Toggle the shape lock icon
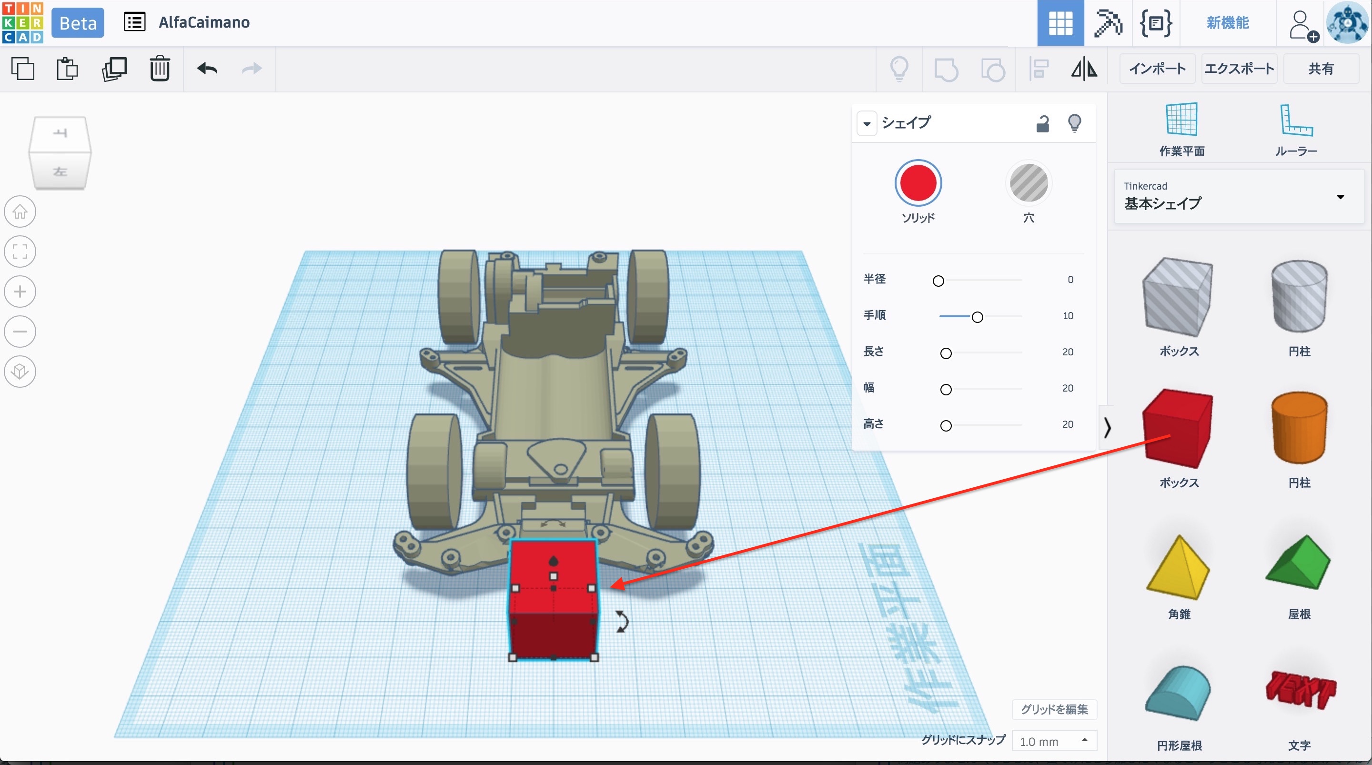Image resolution: width=1372 pixels, height=765 pixels. click(1042, 123)
